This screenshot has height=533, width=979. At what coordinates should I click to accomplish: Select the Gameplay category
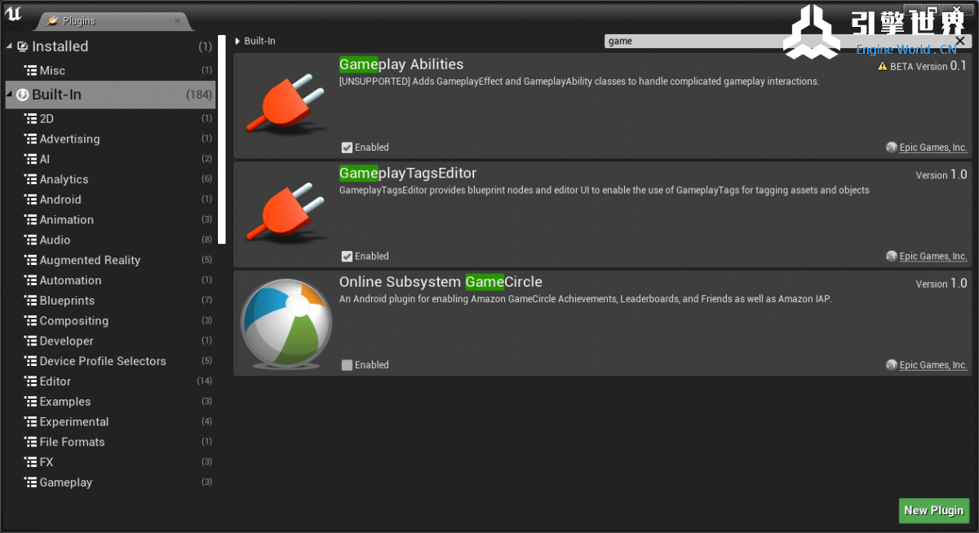point(110,482)
